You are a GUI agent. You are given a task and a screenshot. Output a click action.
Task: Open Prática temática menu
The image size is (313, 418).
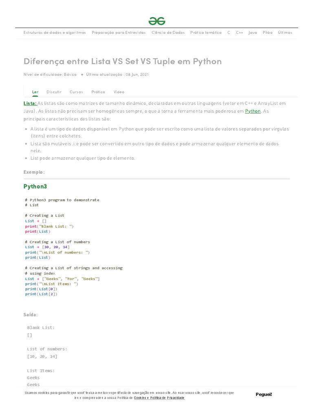coord(206,33)
